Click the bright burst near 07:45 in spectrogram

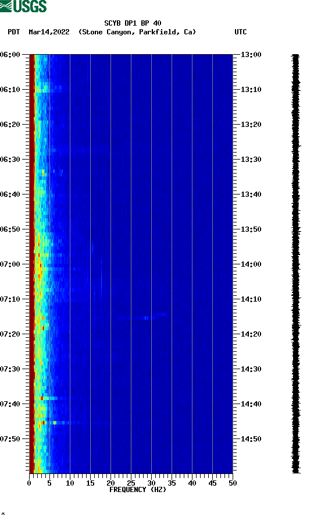click(x=55, y=423)
